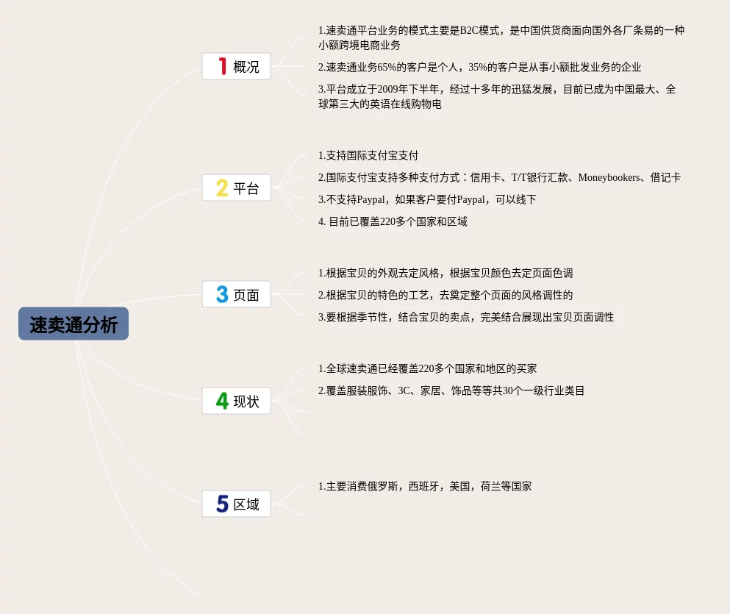Select text about B2C模式 platform business
730x614 pixels.
[501, 38]
